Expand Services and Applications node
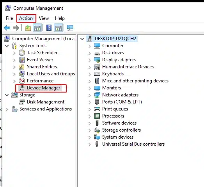The image size is (204, 187). pos(7,109)
